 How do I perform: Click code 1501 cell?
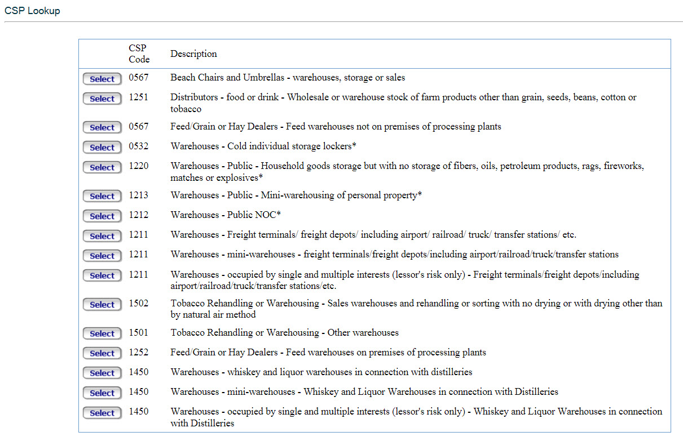click(139, 333)
